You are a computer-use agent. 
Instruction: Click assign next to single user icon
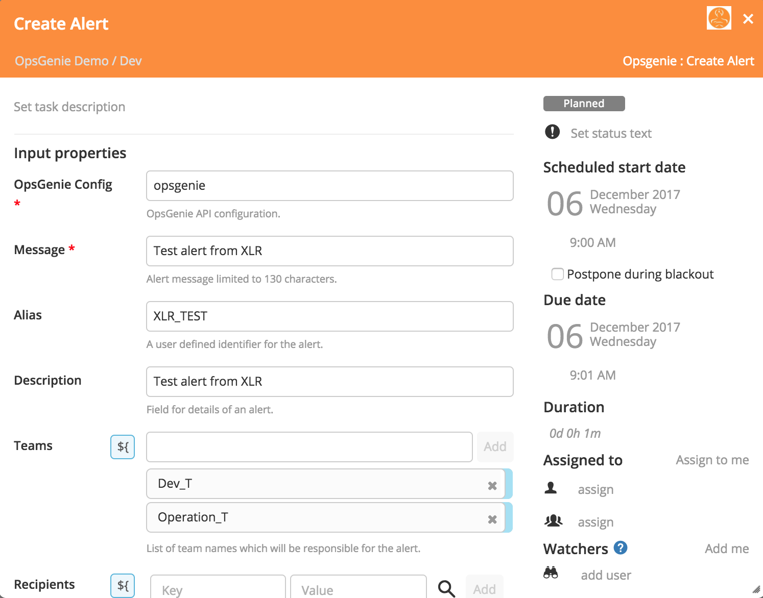click(595, 489)
